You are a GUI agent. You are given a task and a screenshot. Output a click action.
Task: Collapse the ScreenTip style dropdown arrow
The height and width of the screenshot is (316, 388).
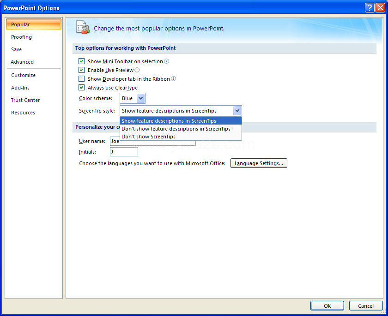click(237, 111)
